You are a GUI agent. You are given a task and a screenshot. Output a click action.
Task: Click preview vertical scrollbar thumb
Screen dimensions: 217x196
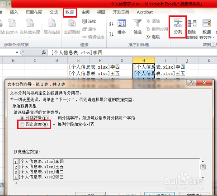[203, 167]
